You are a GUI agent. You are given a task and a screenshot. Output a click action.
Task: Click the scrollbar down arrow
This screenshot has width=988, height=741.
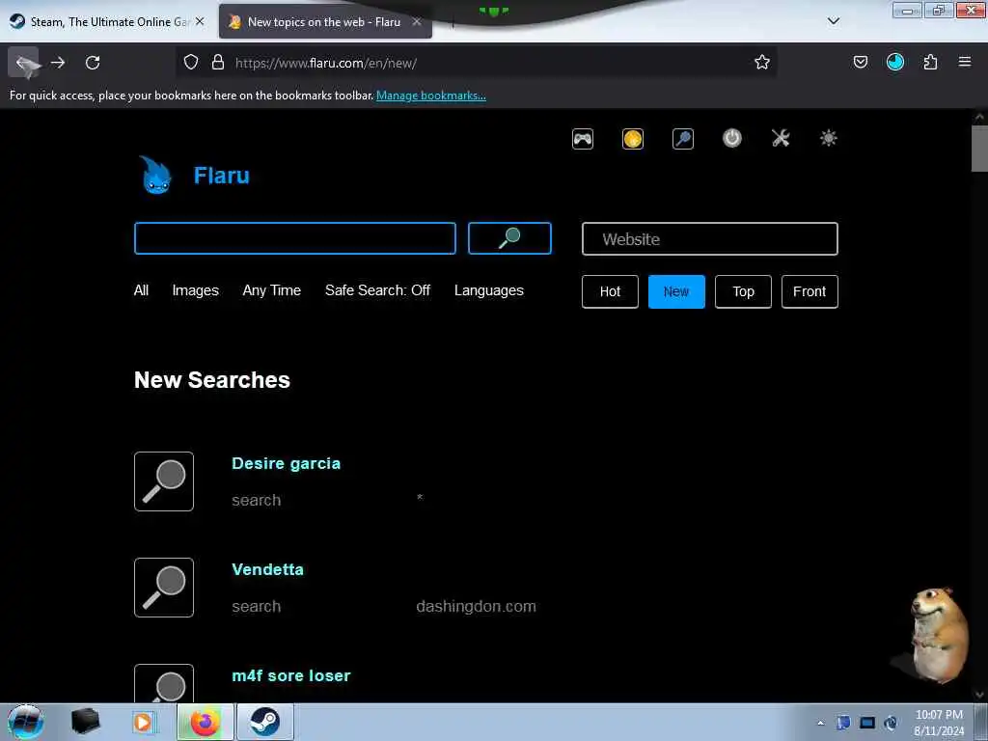coord(979,695)
